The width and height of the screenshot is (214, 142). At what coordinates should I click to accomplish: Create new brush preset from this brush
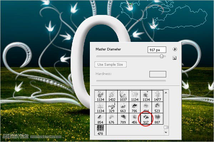click(174, 58)
